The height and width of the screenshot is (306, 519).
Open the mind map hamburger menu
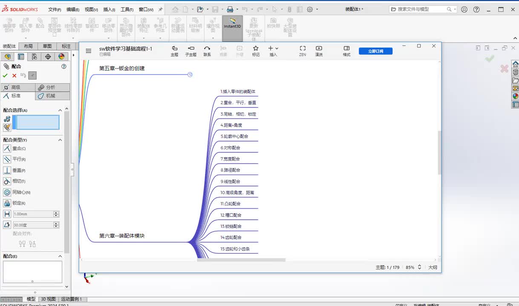click(x=89, y=51)
